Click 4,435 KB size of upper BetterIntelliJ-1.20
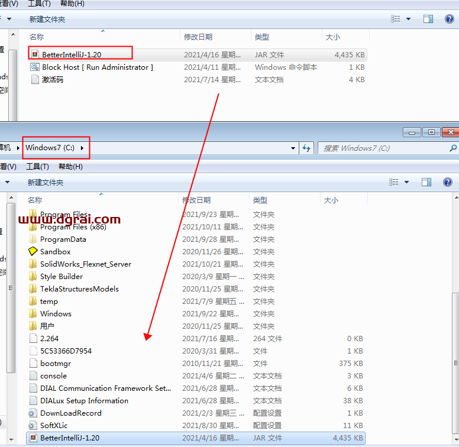 click(350, 55)
